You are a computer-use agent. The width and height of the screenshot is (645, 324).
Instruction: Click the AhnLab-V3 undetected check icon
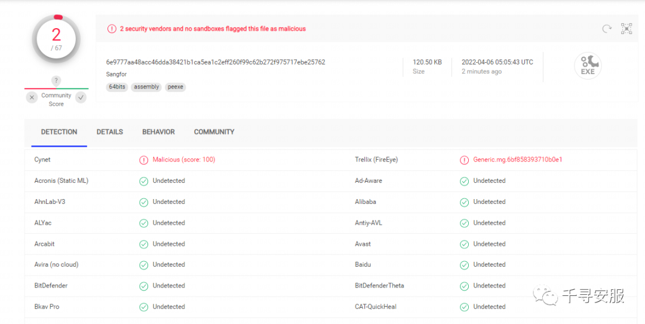[x=143, y=202]
